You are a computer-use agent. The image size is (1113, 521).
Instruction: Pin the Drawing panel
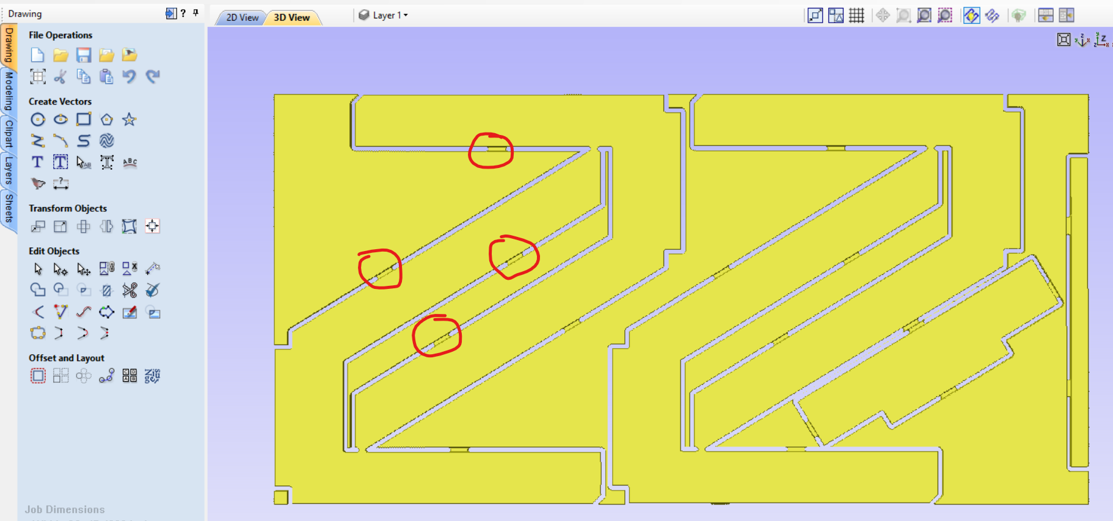[x=195, y=13]
